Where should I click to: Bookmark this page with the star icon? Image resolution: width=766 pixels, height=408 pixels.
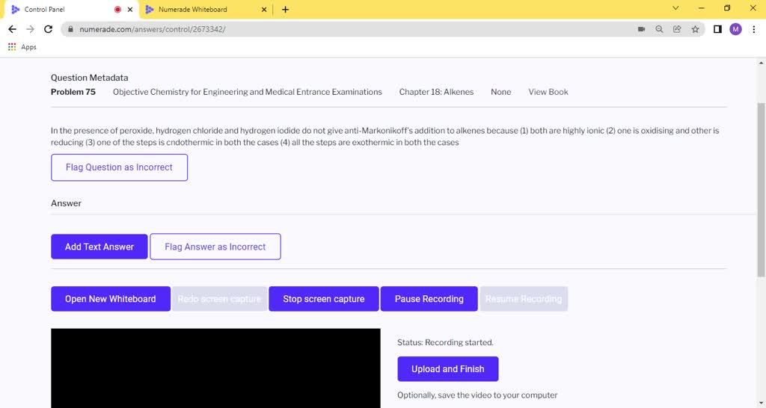point(695,29)
